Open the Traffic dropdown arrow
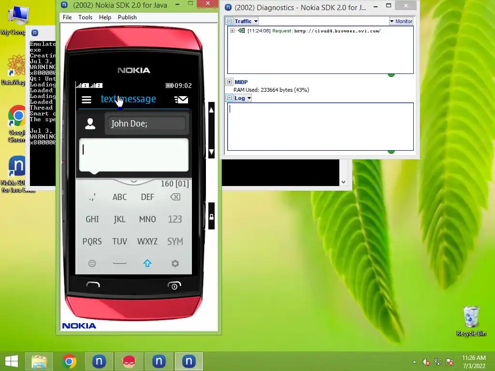495x371 pixels. (x=256, y=21)
